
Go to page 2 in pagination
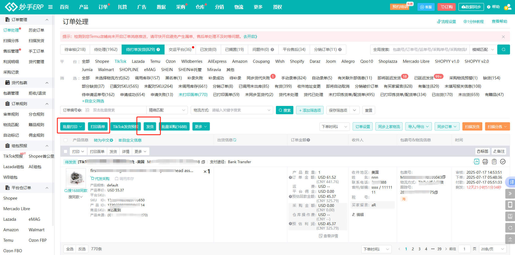(413, 249)
